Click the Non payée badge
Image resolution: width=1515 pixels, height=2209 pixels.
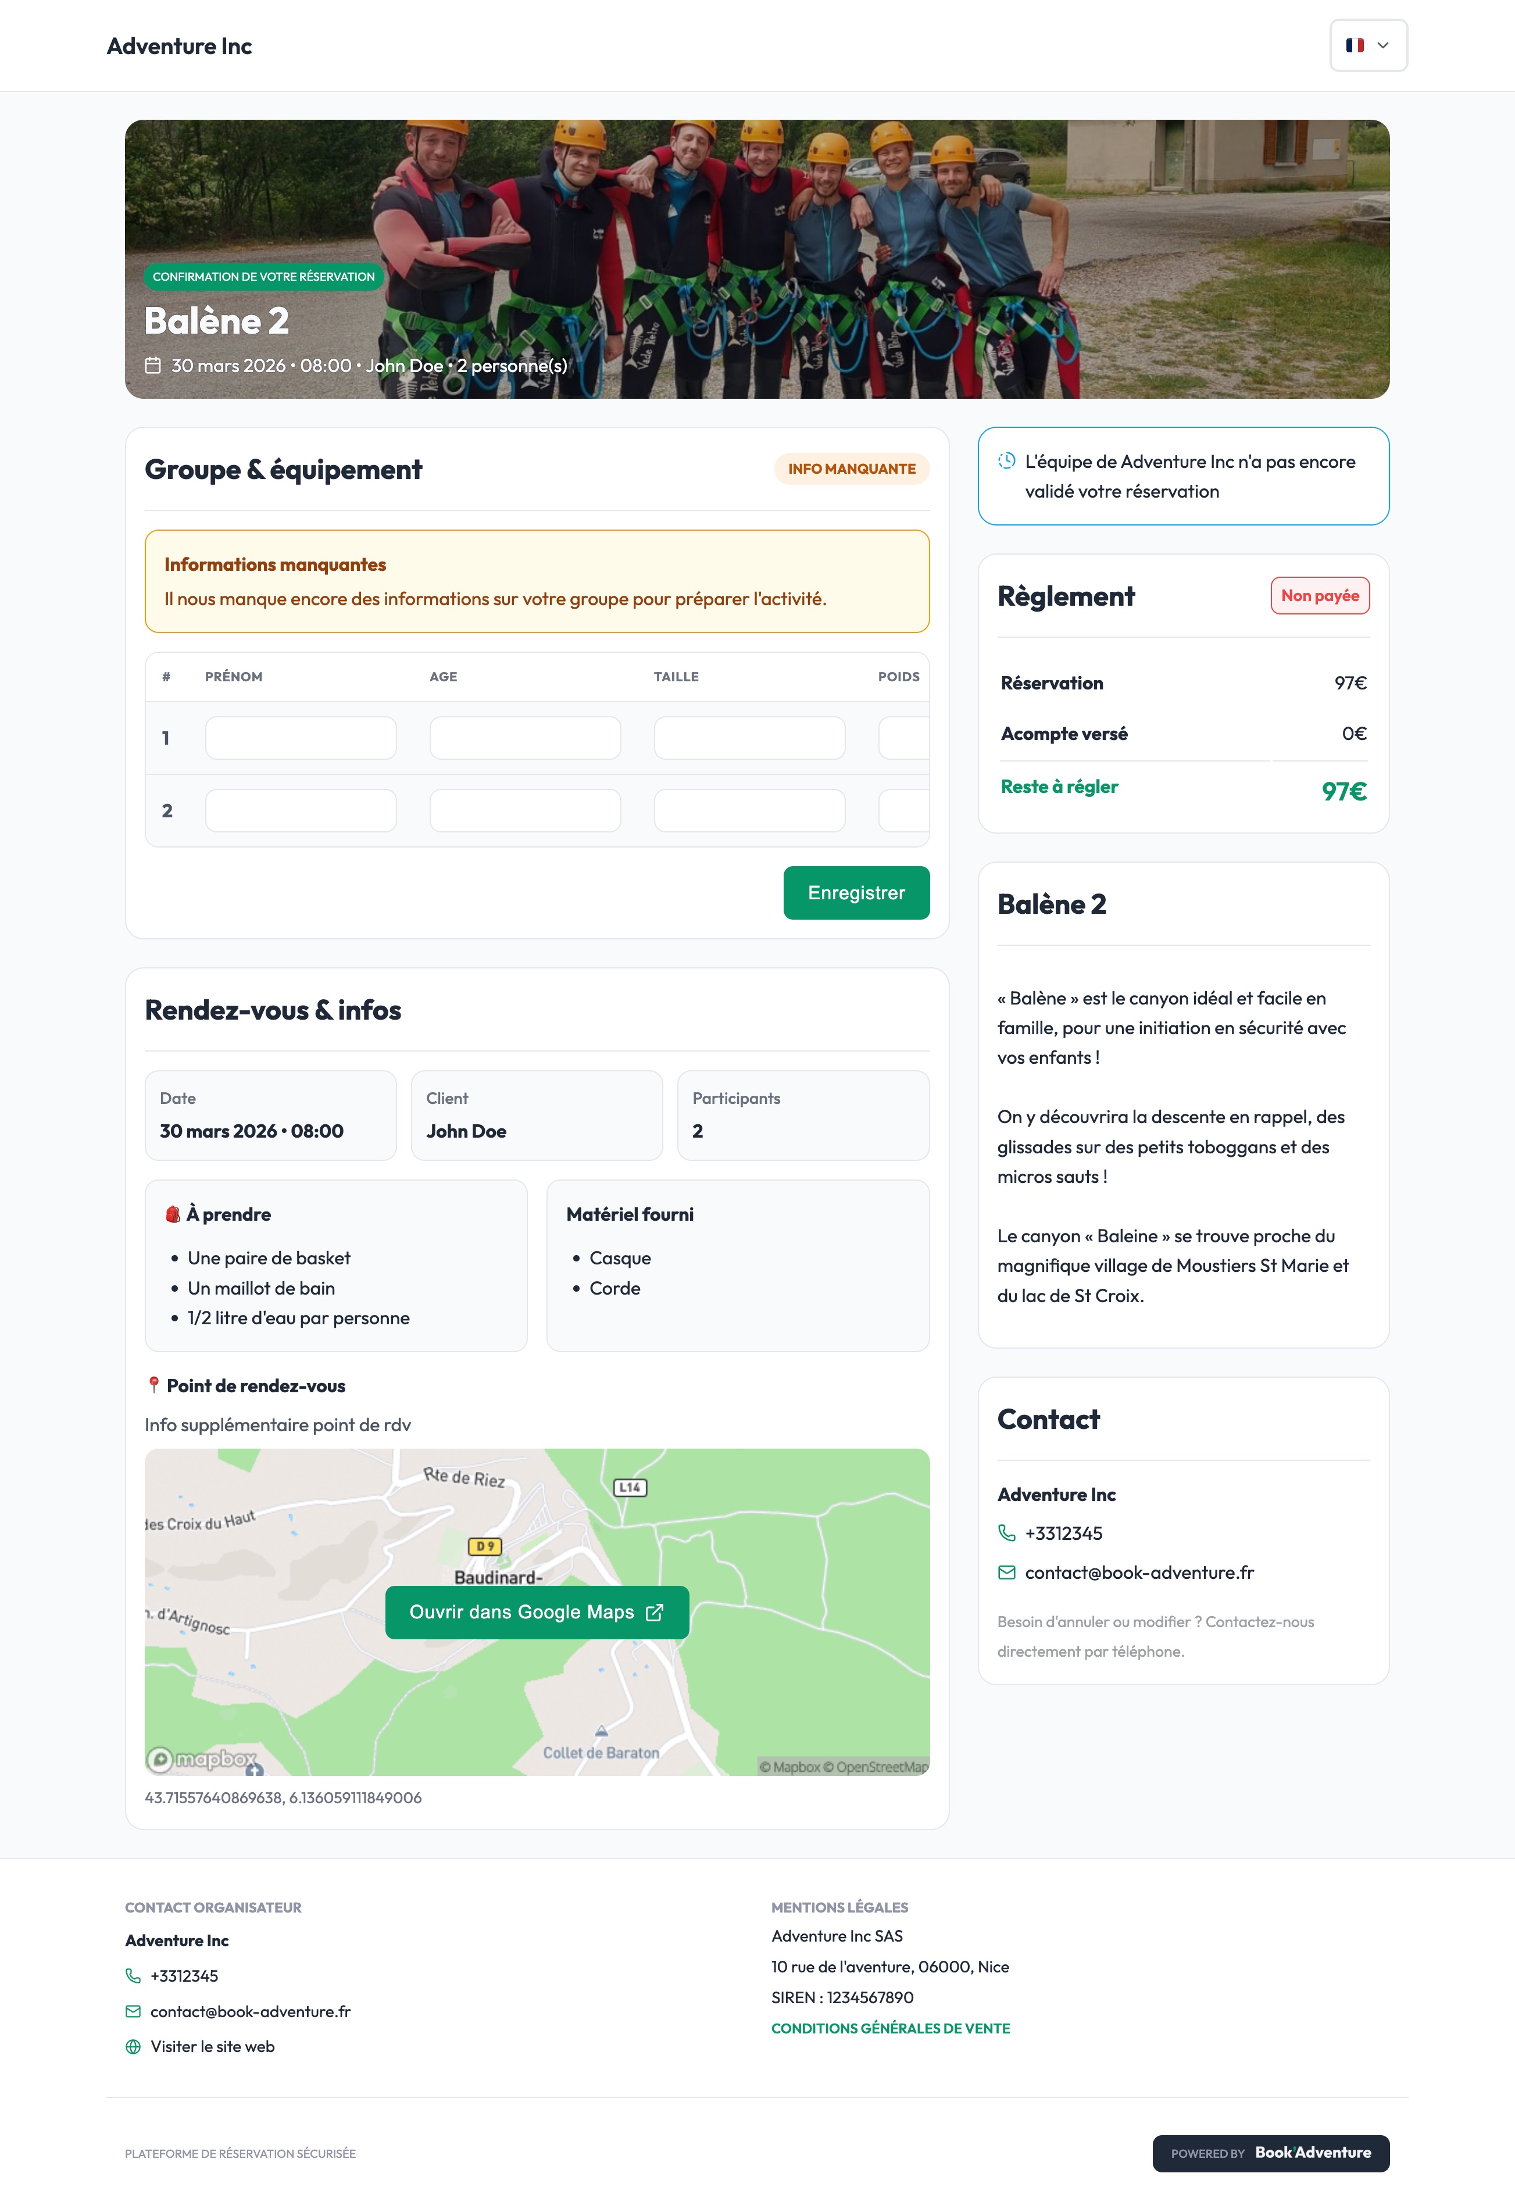pyautogui.click(x=1320, y=595)
